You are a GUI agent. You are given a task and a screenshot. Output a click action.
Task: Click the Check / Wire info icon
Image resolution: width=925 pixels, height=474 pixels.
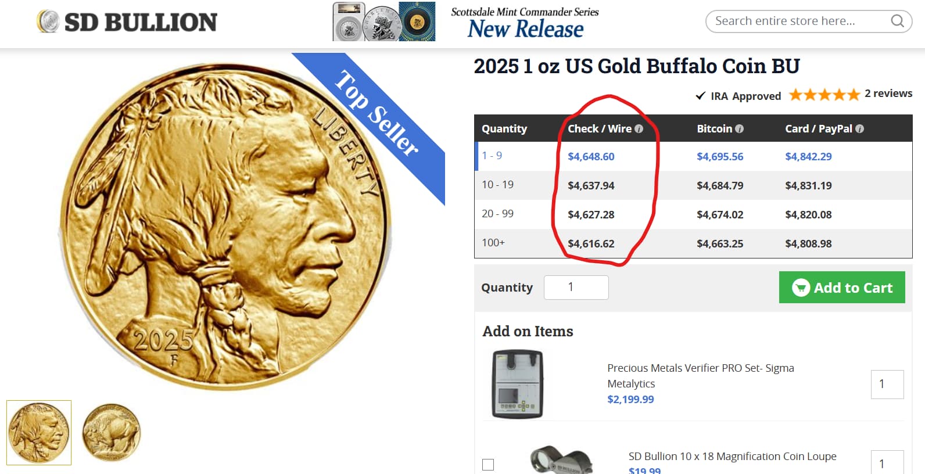pyautogui.click(x=639, y=129)
